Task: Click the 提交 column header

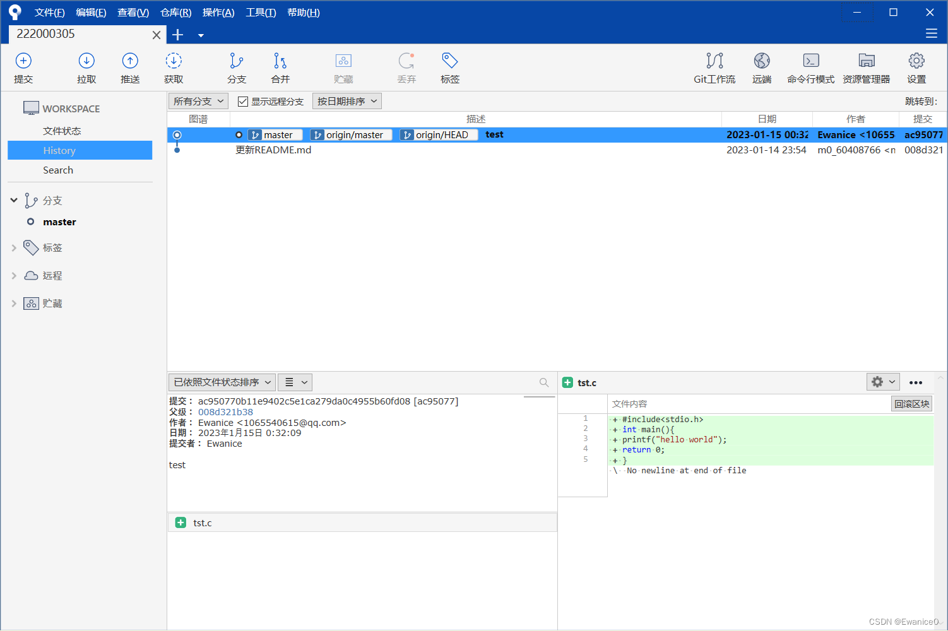Action: [x=923, y=119]
